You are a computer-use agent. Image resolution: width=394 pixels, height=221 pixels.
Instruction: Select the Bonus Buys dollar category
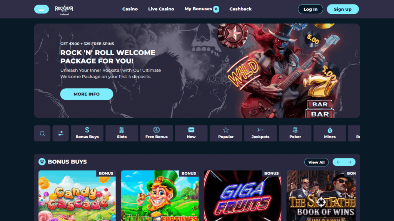(x=87, y=133)
